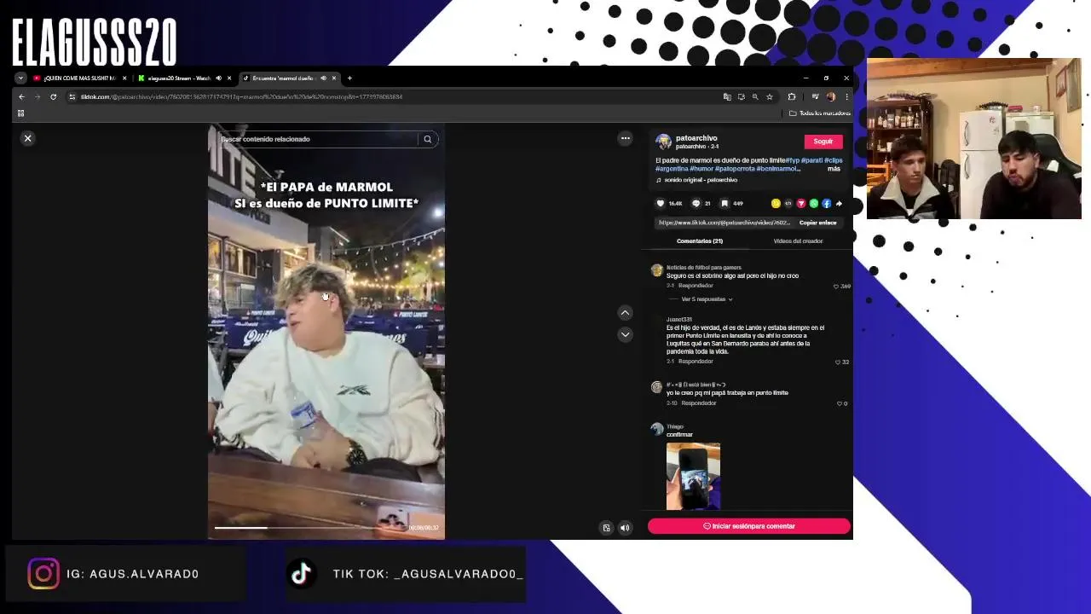Open the Chrome three-dot menu
The image size is (1091, 614).
pyautogui.click(x=845, y=96)
